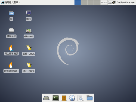Switch to the third workspace in pager
This screenshot has height=102, width=136.
tap(91, 2)
